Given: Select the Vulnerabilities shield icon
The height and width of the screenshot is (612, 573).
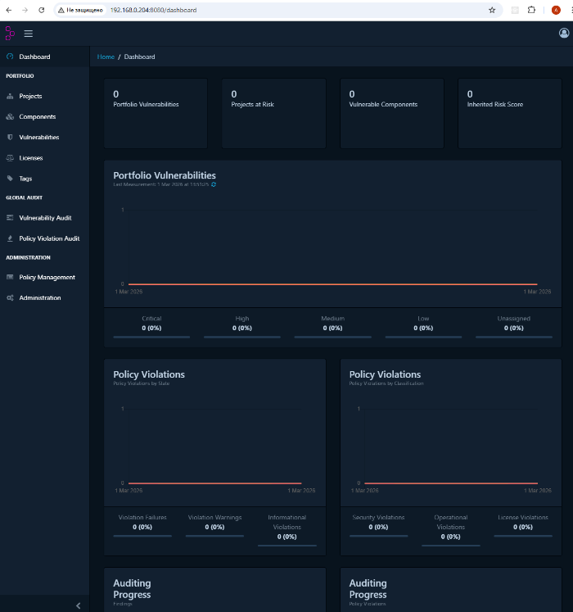Looking at the screenshot, I should click(10, 138).
